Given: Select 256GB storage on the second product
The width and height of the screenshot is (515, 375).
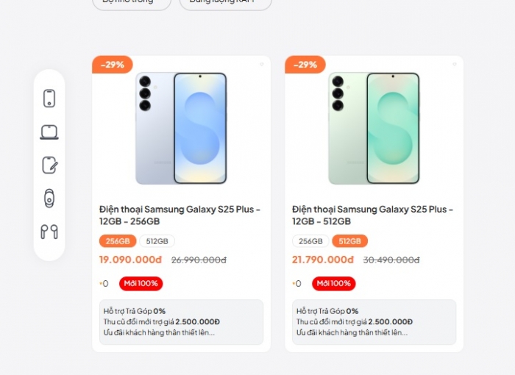Looking at the screenshot, I should tap(310, 241).
